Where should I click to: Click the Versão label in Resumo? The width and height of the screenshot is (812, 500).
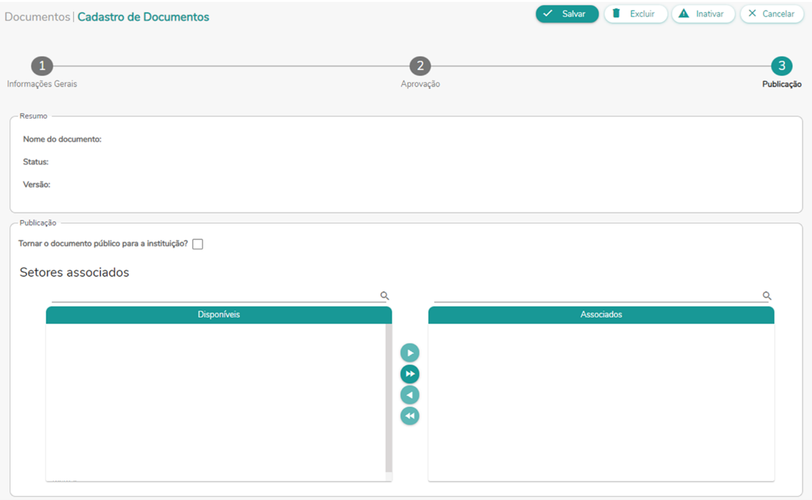37,185
